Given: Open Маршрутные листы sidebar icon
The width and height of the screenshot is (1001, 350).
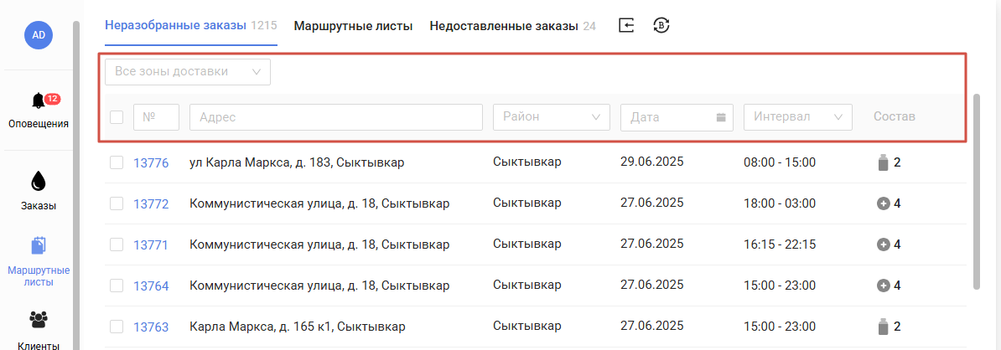Looking at the screenshot, I should (x=39, y=246).
